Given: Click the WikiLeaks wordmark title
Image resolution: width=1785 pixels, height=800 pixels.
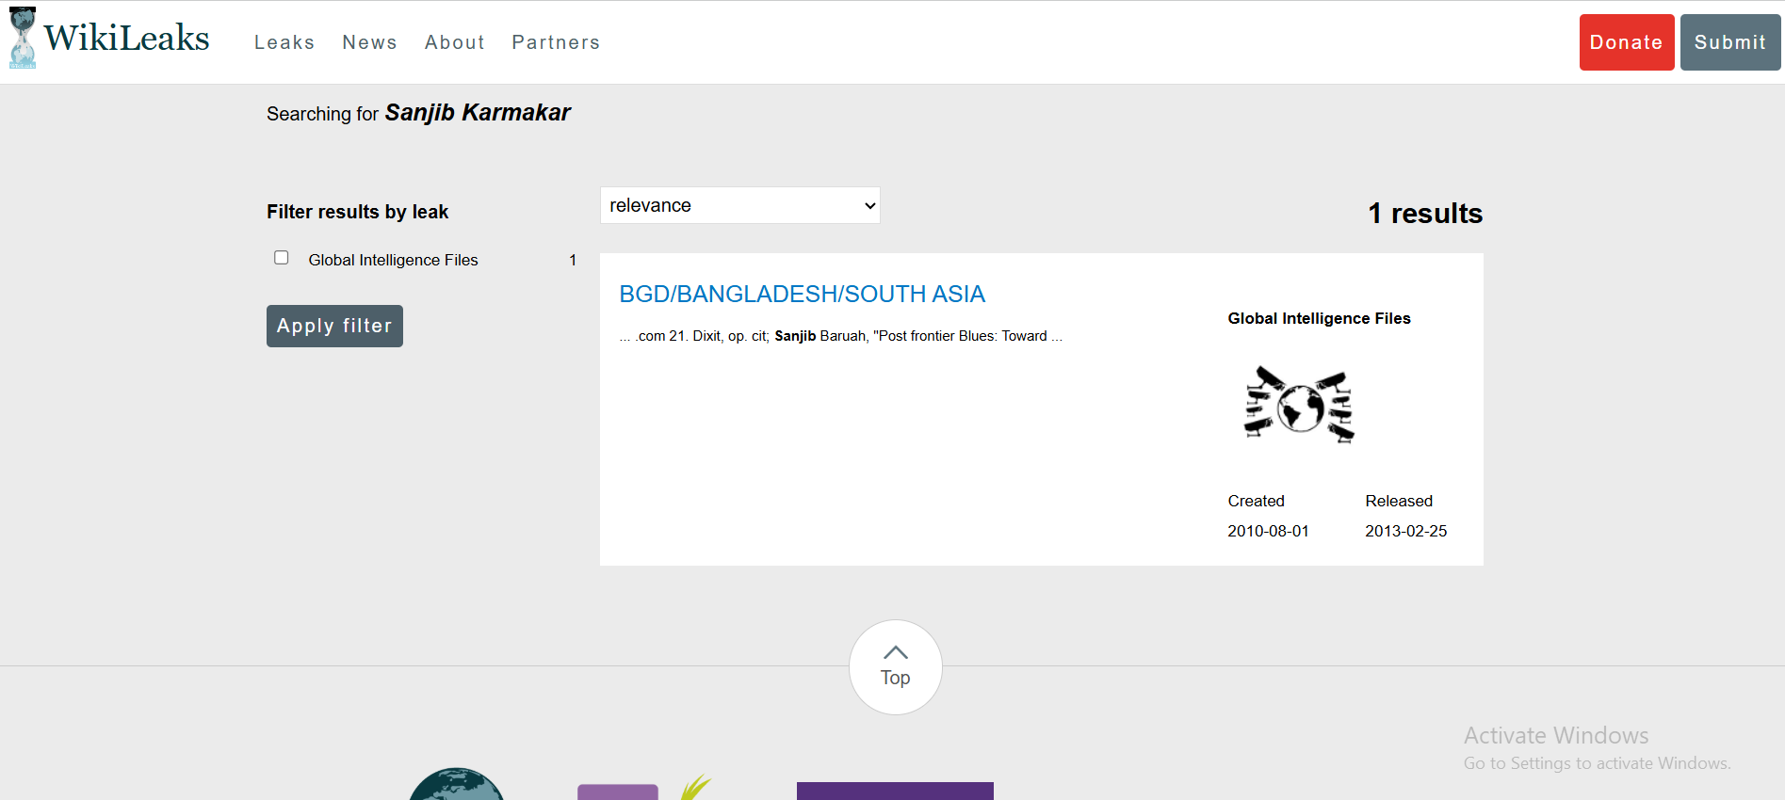Looking at the screenshot, I should tap(126, 38).
